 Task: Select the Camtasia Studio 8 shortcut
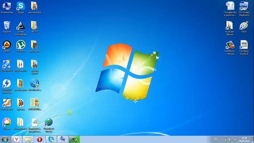click(x=244, y=48)
